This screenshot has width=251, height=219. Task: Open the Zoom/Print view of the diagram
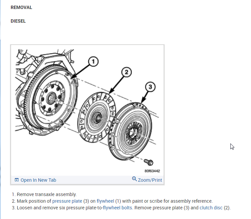pos(147,180)
